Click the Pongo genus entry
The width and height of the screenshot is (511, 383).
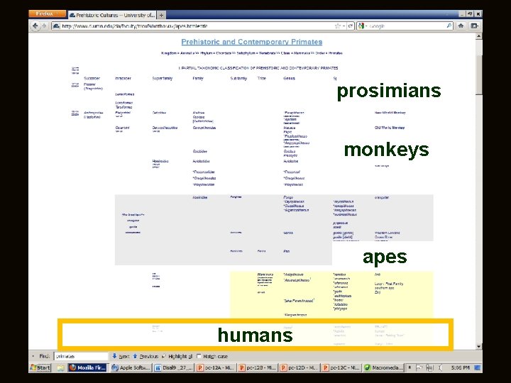pyautogui.click(x=288, y=197)
